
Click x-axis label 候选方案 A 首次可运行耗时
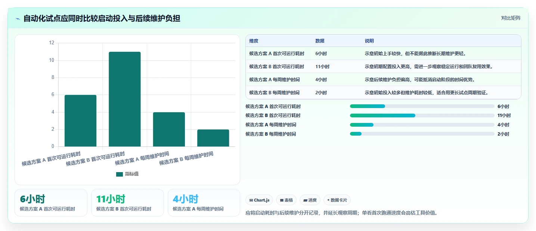(51, 159)
